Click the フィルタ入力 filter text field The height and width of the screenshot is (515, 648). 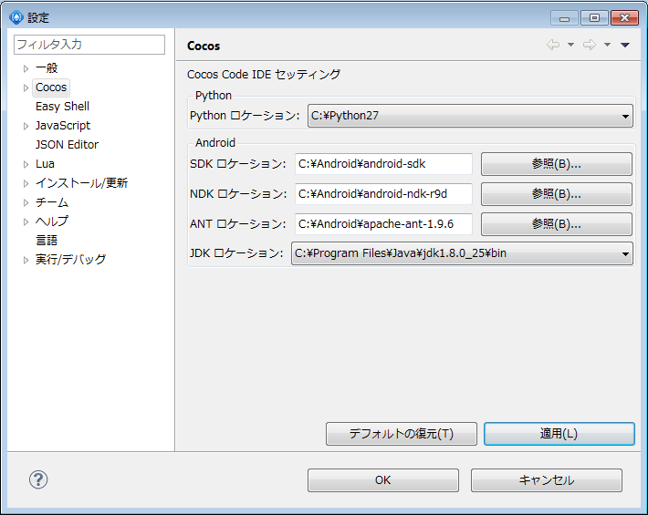pos(89,45)
